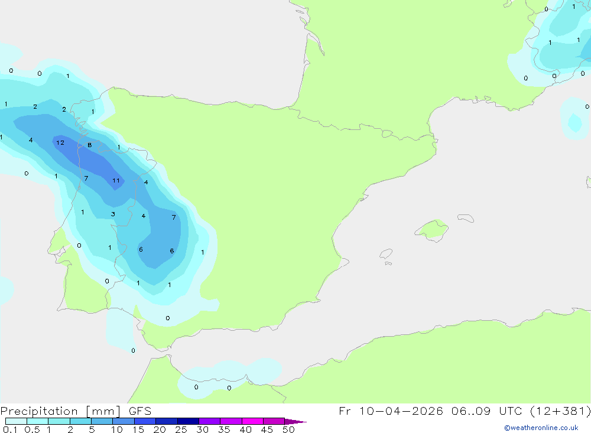Viewport: 591px width, 433px height.
Task: Select the 0.5–1 mm legend color box
Action: 38,421
